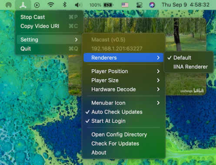Open the Now Playing menu bar icon
216x165 pixels.
(37, 5)
